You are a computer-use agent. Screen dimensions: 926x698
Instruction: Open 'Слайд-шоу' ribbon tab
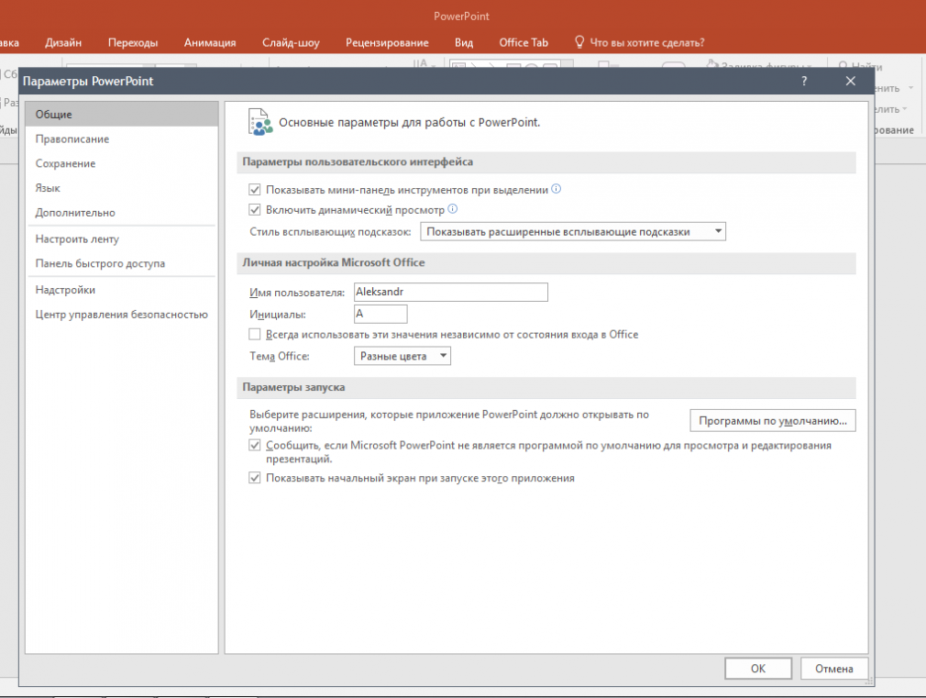[x=291, y=42]
